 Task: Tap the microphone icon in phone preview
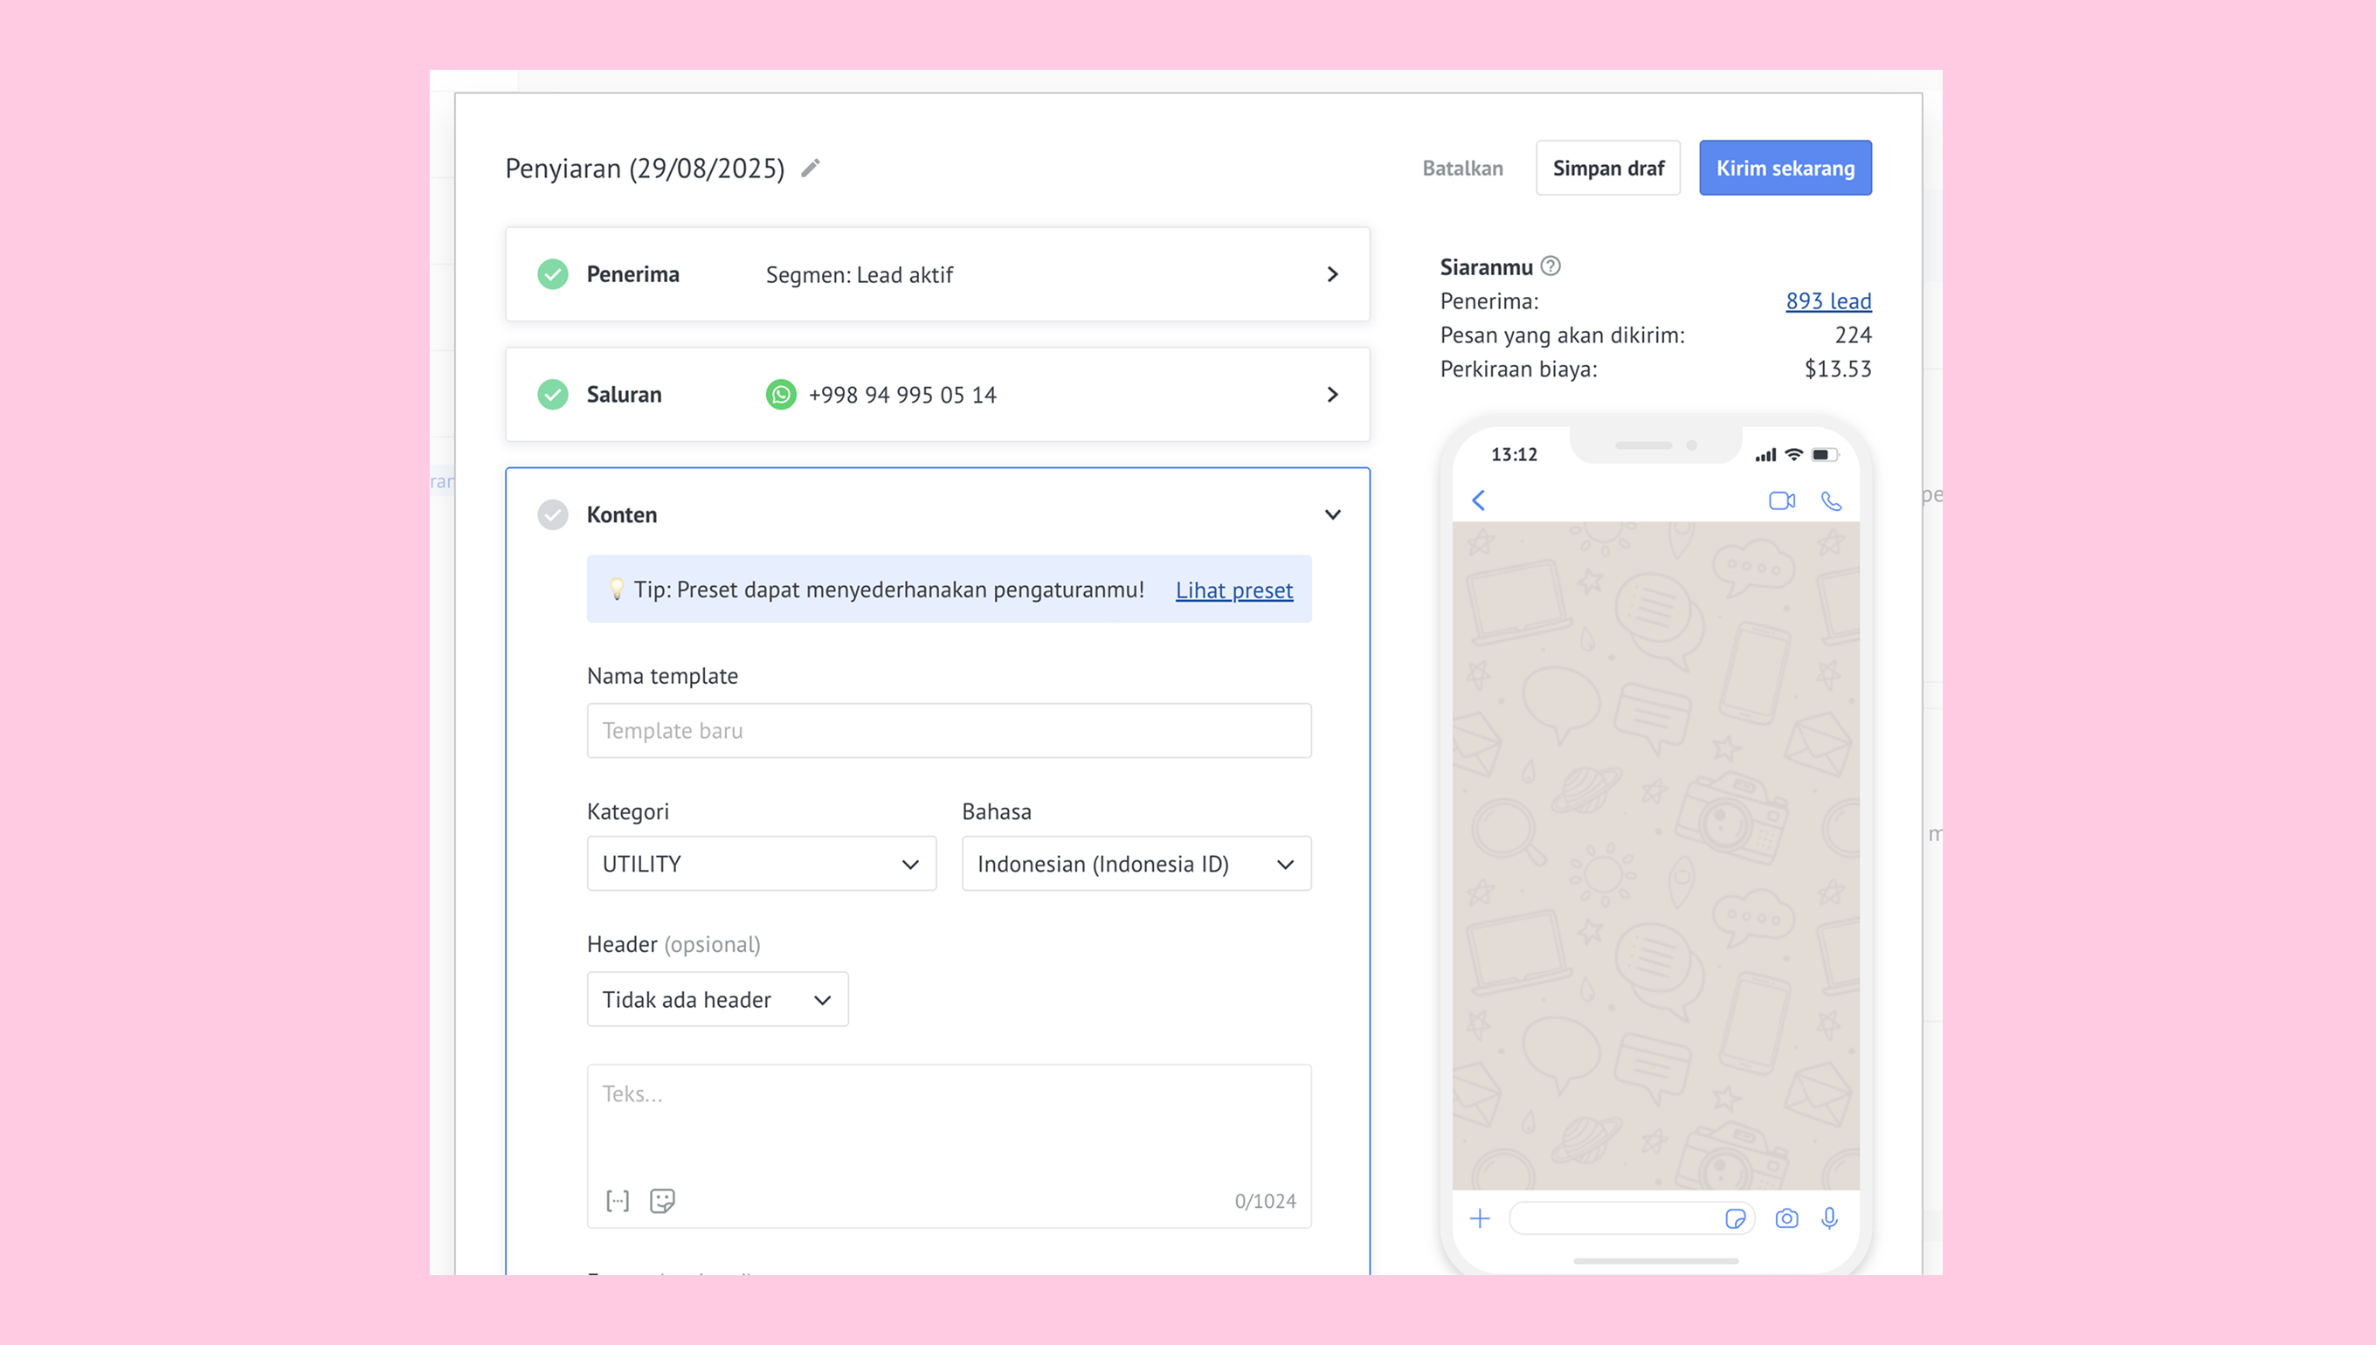[x=1829, y=1217]
